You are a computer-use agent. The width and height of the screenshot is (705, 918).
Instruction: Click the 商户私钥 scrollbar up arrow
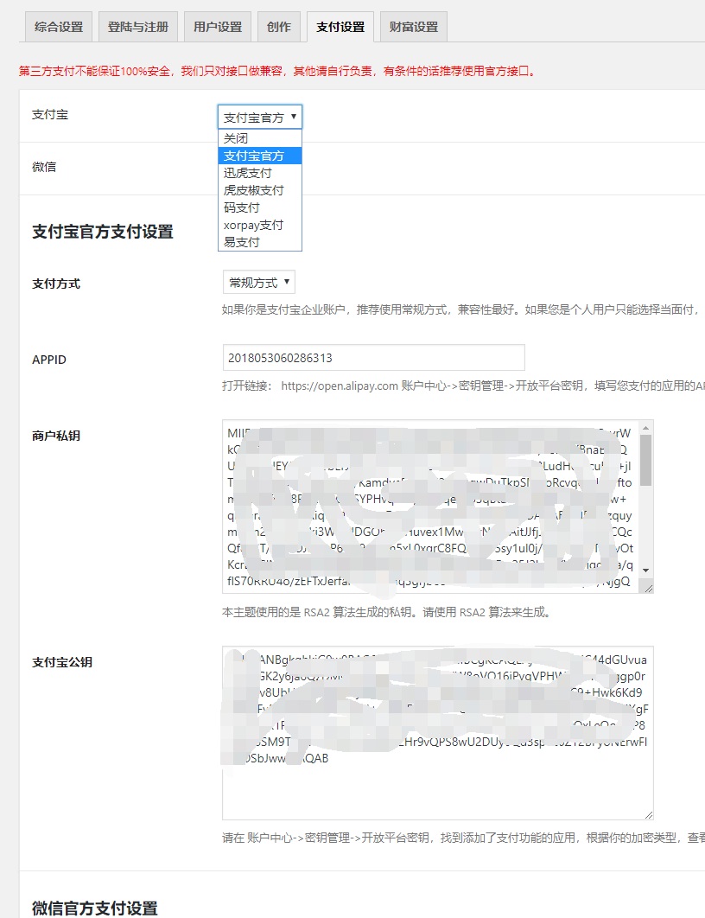point(646,428)
